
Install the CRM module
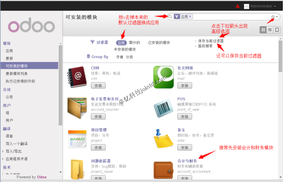(x=98, y=86)
